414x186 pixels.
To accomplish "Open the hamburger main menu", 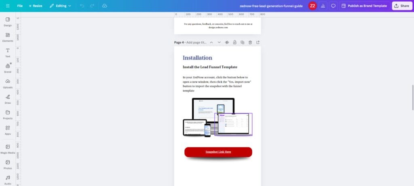I will pos(8,6).
